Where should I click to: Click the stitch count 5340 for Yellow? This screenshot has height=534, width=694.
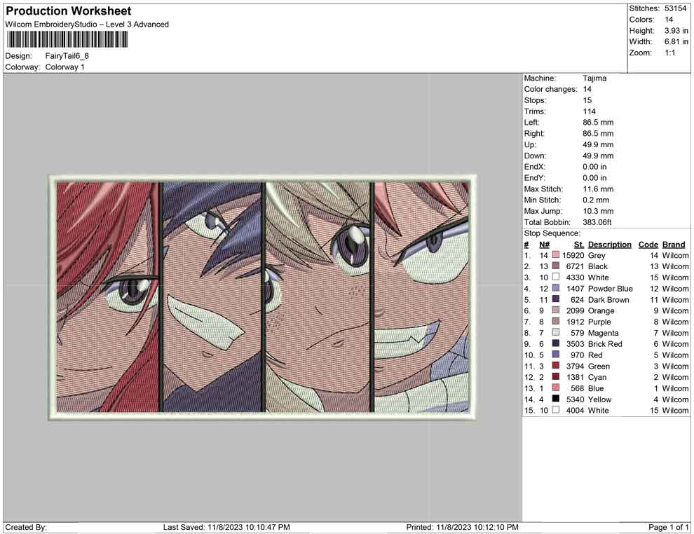pos(575,399)
